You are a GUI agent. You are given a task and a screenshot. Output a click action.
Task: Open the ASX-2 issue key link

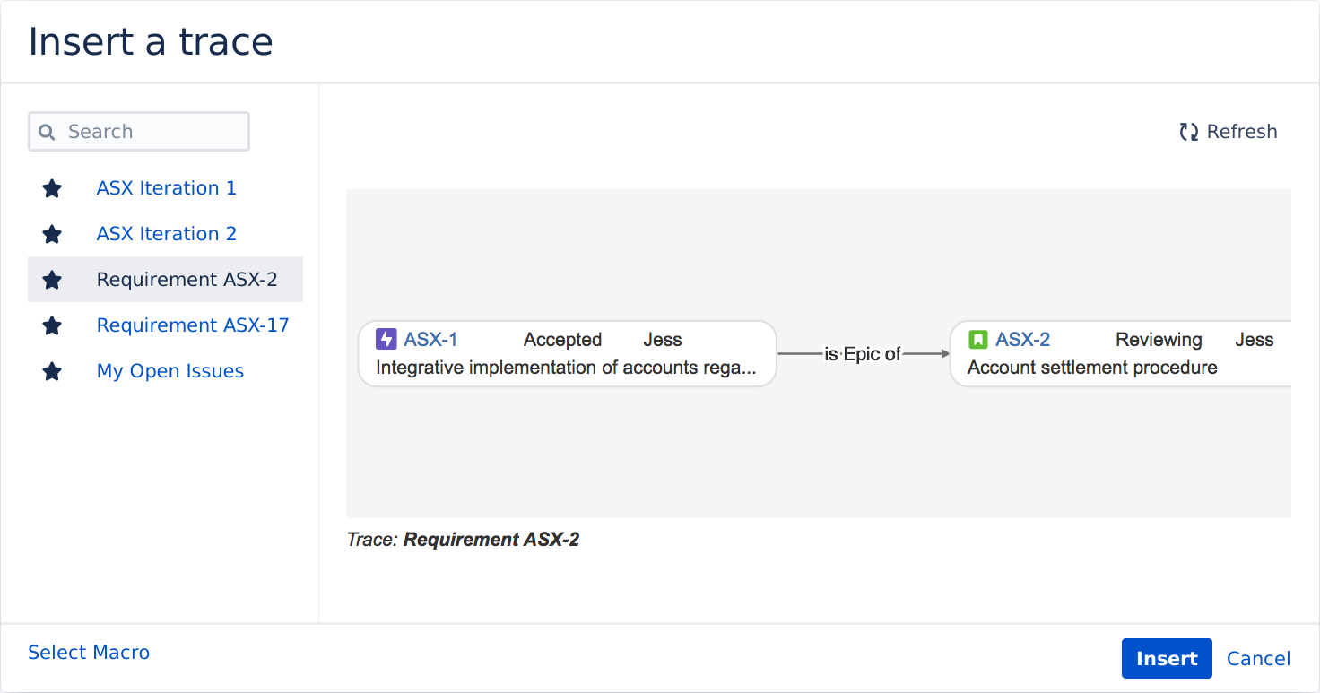coord(1022,339)
